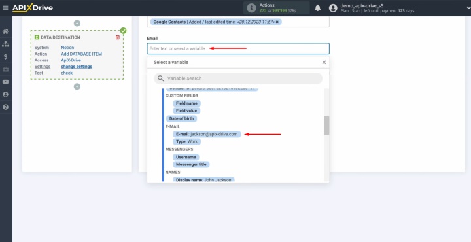Select the Type: Work variable
The width and height of the screenshot is (471, 242).
[186, 141]
